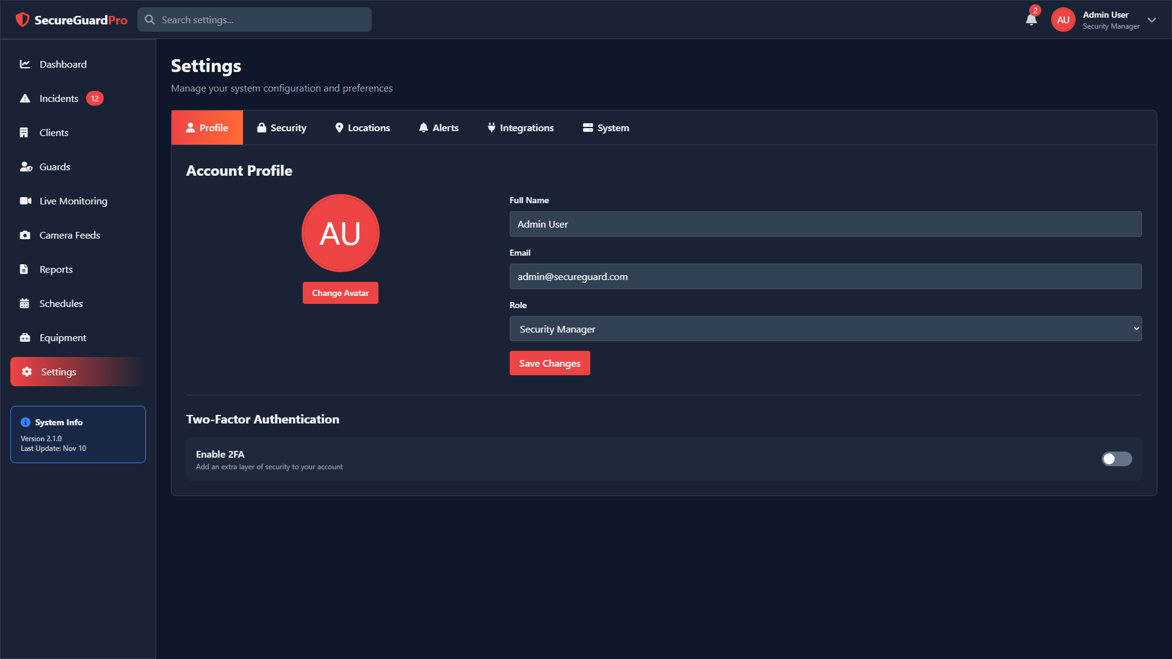The width and height of the screenshot is (1172, 659).
Task: Switch to the Security tab
Action: tap(281, 128)
